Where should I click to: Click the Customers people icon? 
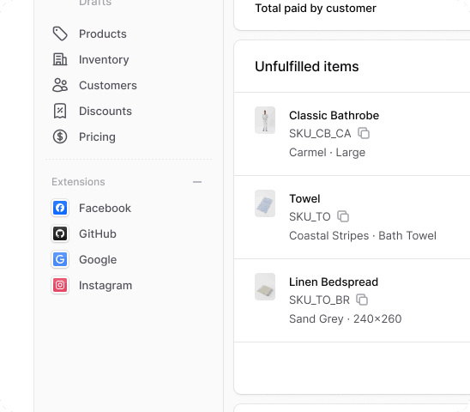click(60, 85)
